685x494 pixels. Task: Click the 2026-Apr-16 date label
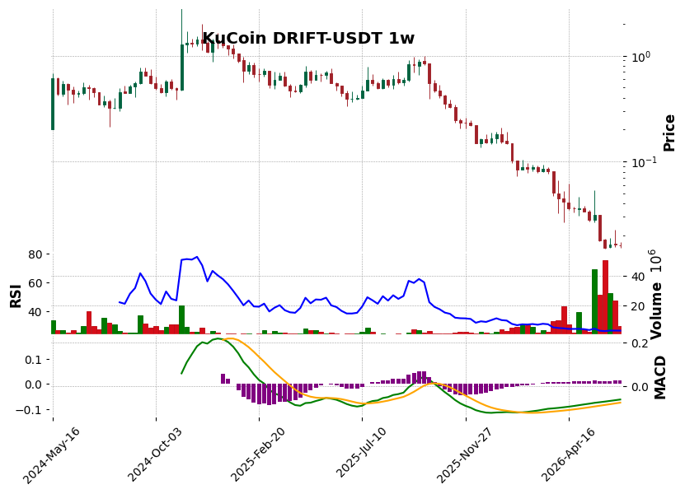tap(568, 454)
